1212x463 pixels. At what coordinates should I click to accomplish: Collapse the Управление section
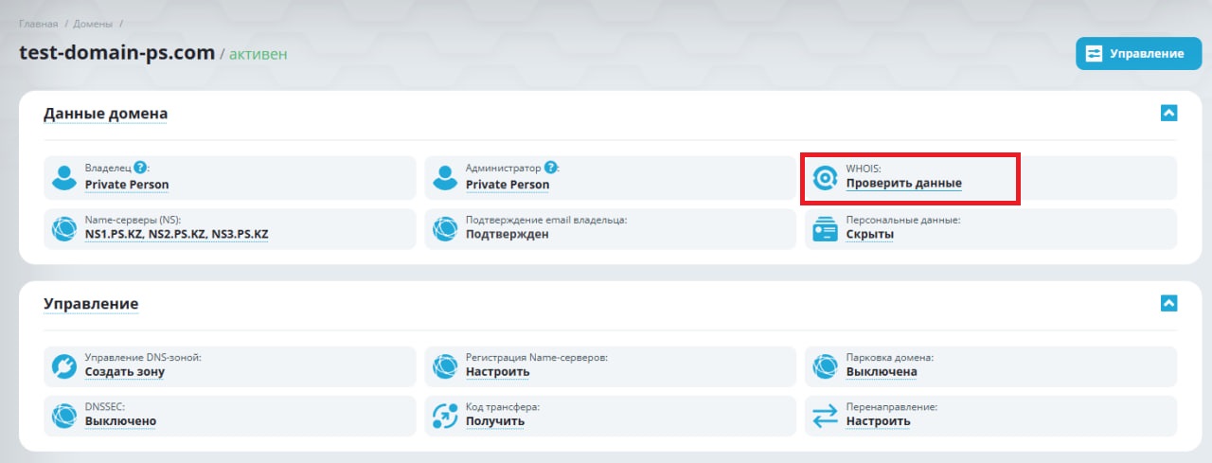coord(1168,303)
